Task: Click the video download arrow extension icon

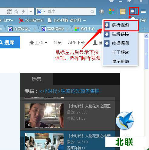Action: click(x=134, y=11)
